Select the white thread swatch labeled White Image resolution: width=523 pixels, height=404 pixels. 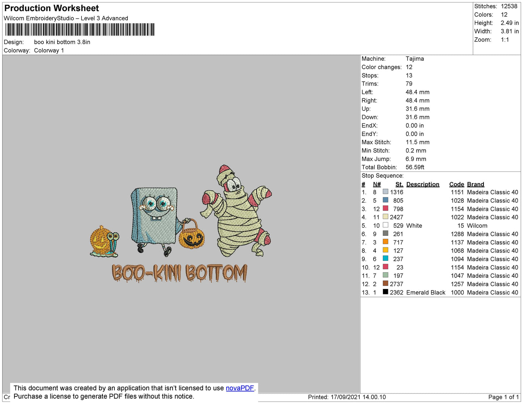pyautogui.click(x=385, y=225)
